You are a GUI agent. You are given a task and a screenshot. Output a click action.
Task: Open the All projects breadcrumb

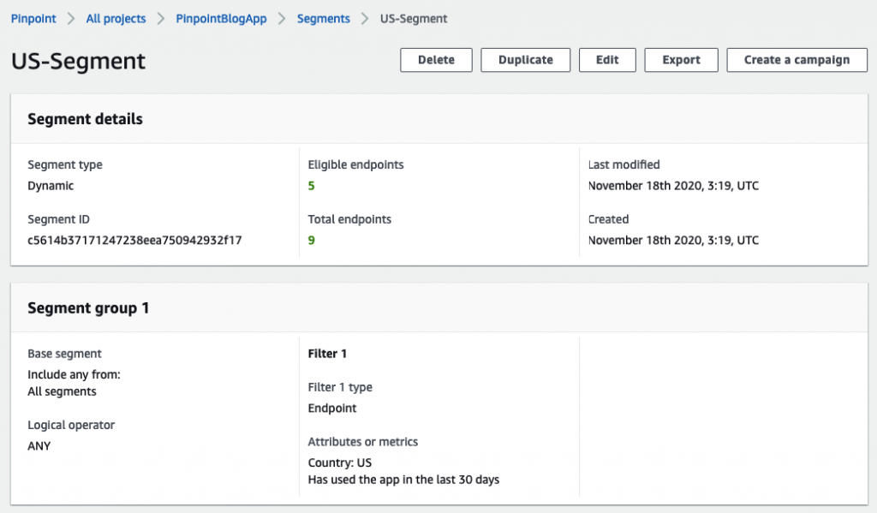tap(116, 18)
